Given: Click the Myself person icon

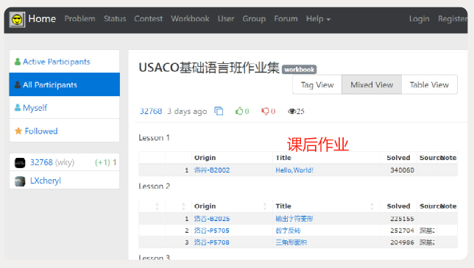Looking at the screenshot, I should click(x=18, y=107).
